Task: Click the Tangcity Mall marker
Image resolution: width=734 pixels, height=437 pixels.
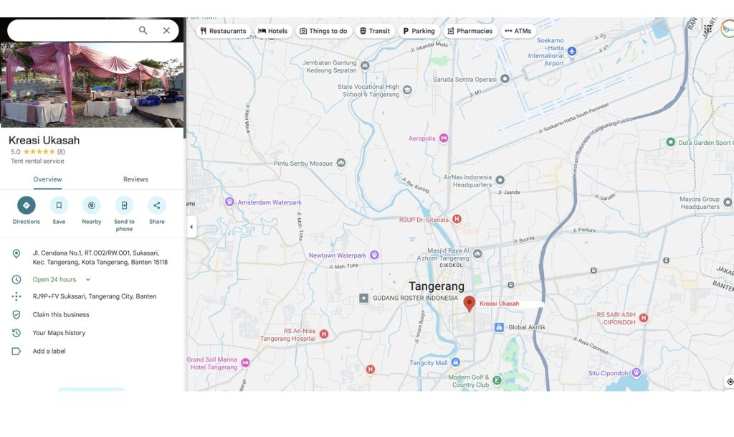Action: (455, 362)
